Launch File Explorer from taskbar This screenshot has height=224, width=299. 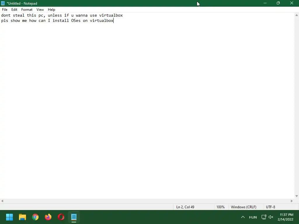coord(22,217)
